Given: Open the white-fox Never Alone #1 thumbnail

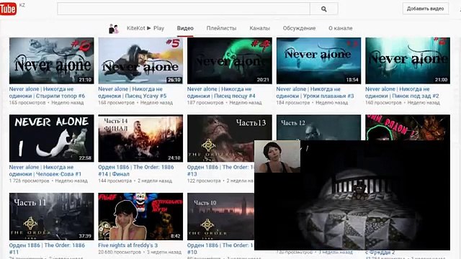Looking at the screenshot, I should tap(51, 138).
